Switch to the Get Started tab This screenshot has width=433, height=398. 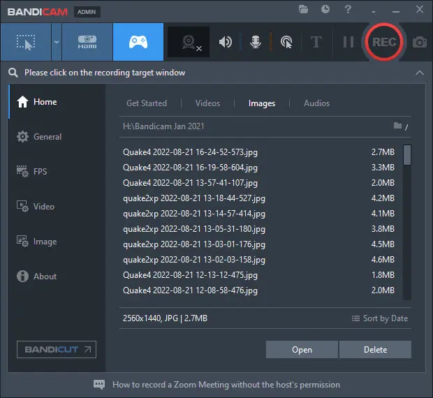(147, 103)
